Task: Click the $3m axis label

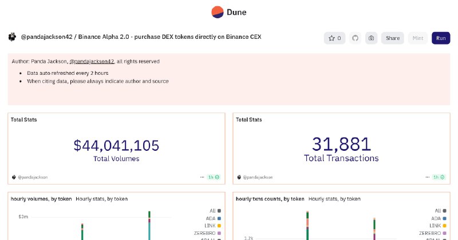Action: (23, 217)
